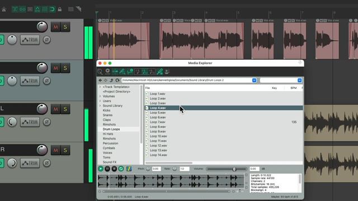Click the striped tempo match icon
This screenshot has width=358, height=201.
click(x=129, y=169)
